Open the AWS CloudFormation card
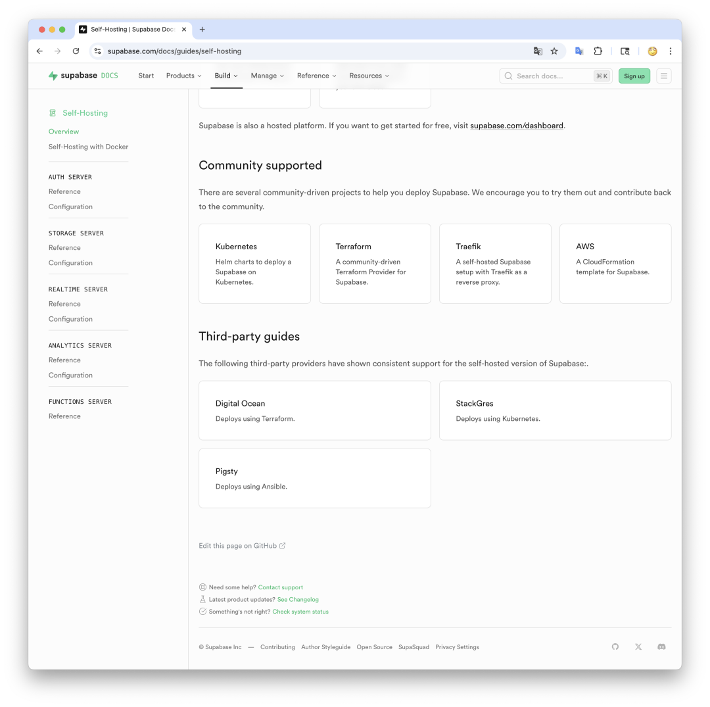This screenshot has width=710, height=707. tap(615, 264)
